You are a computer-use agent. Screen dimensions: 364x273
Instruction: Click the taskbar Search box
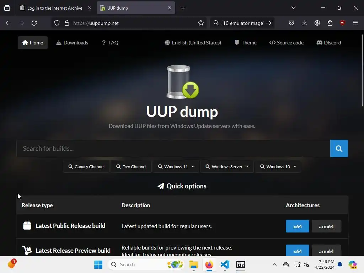point(147,264)
